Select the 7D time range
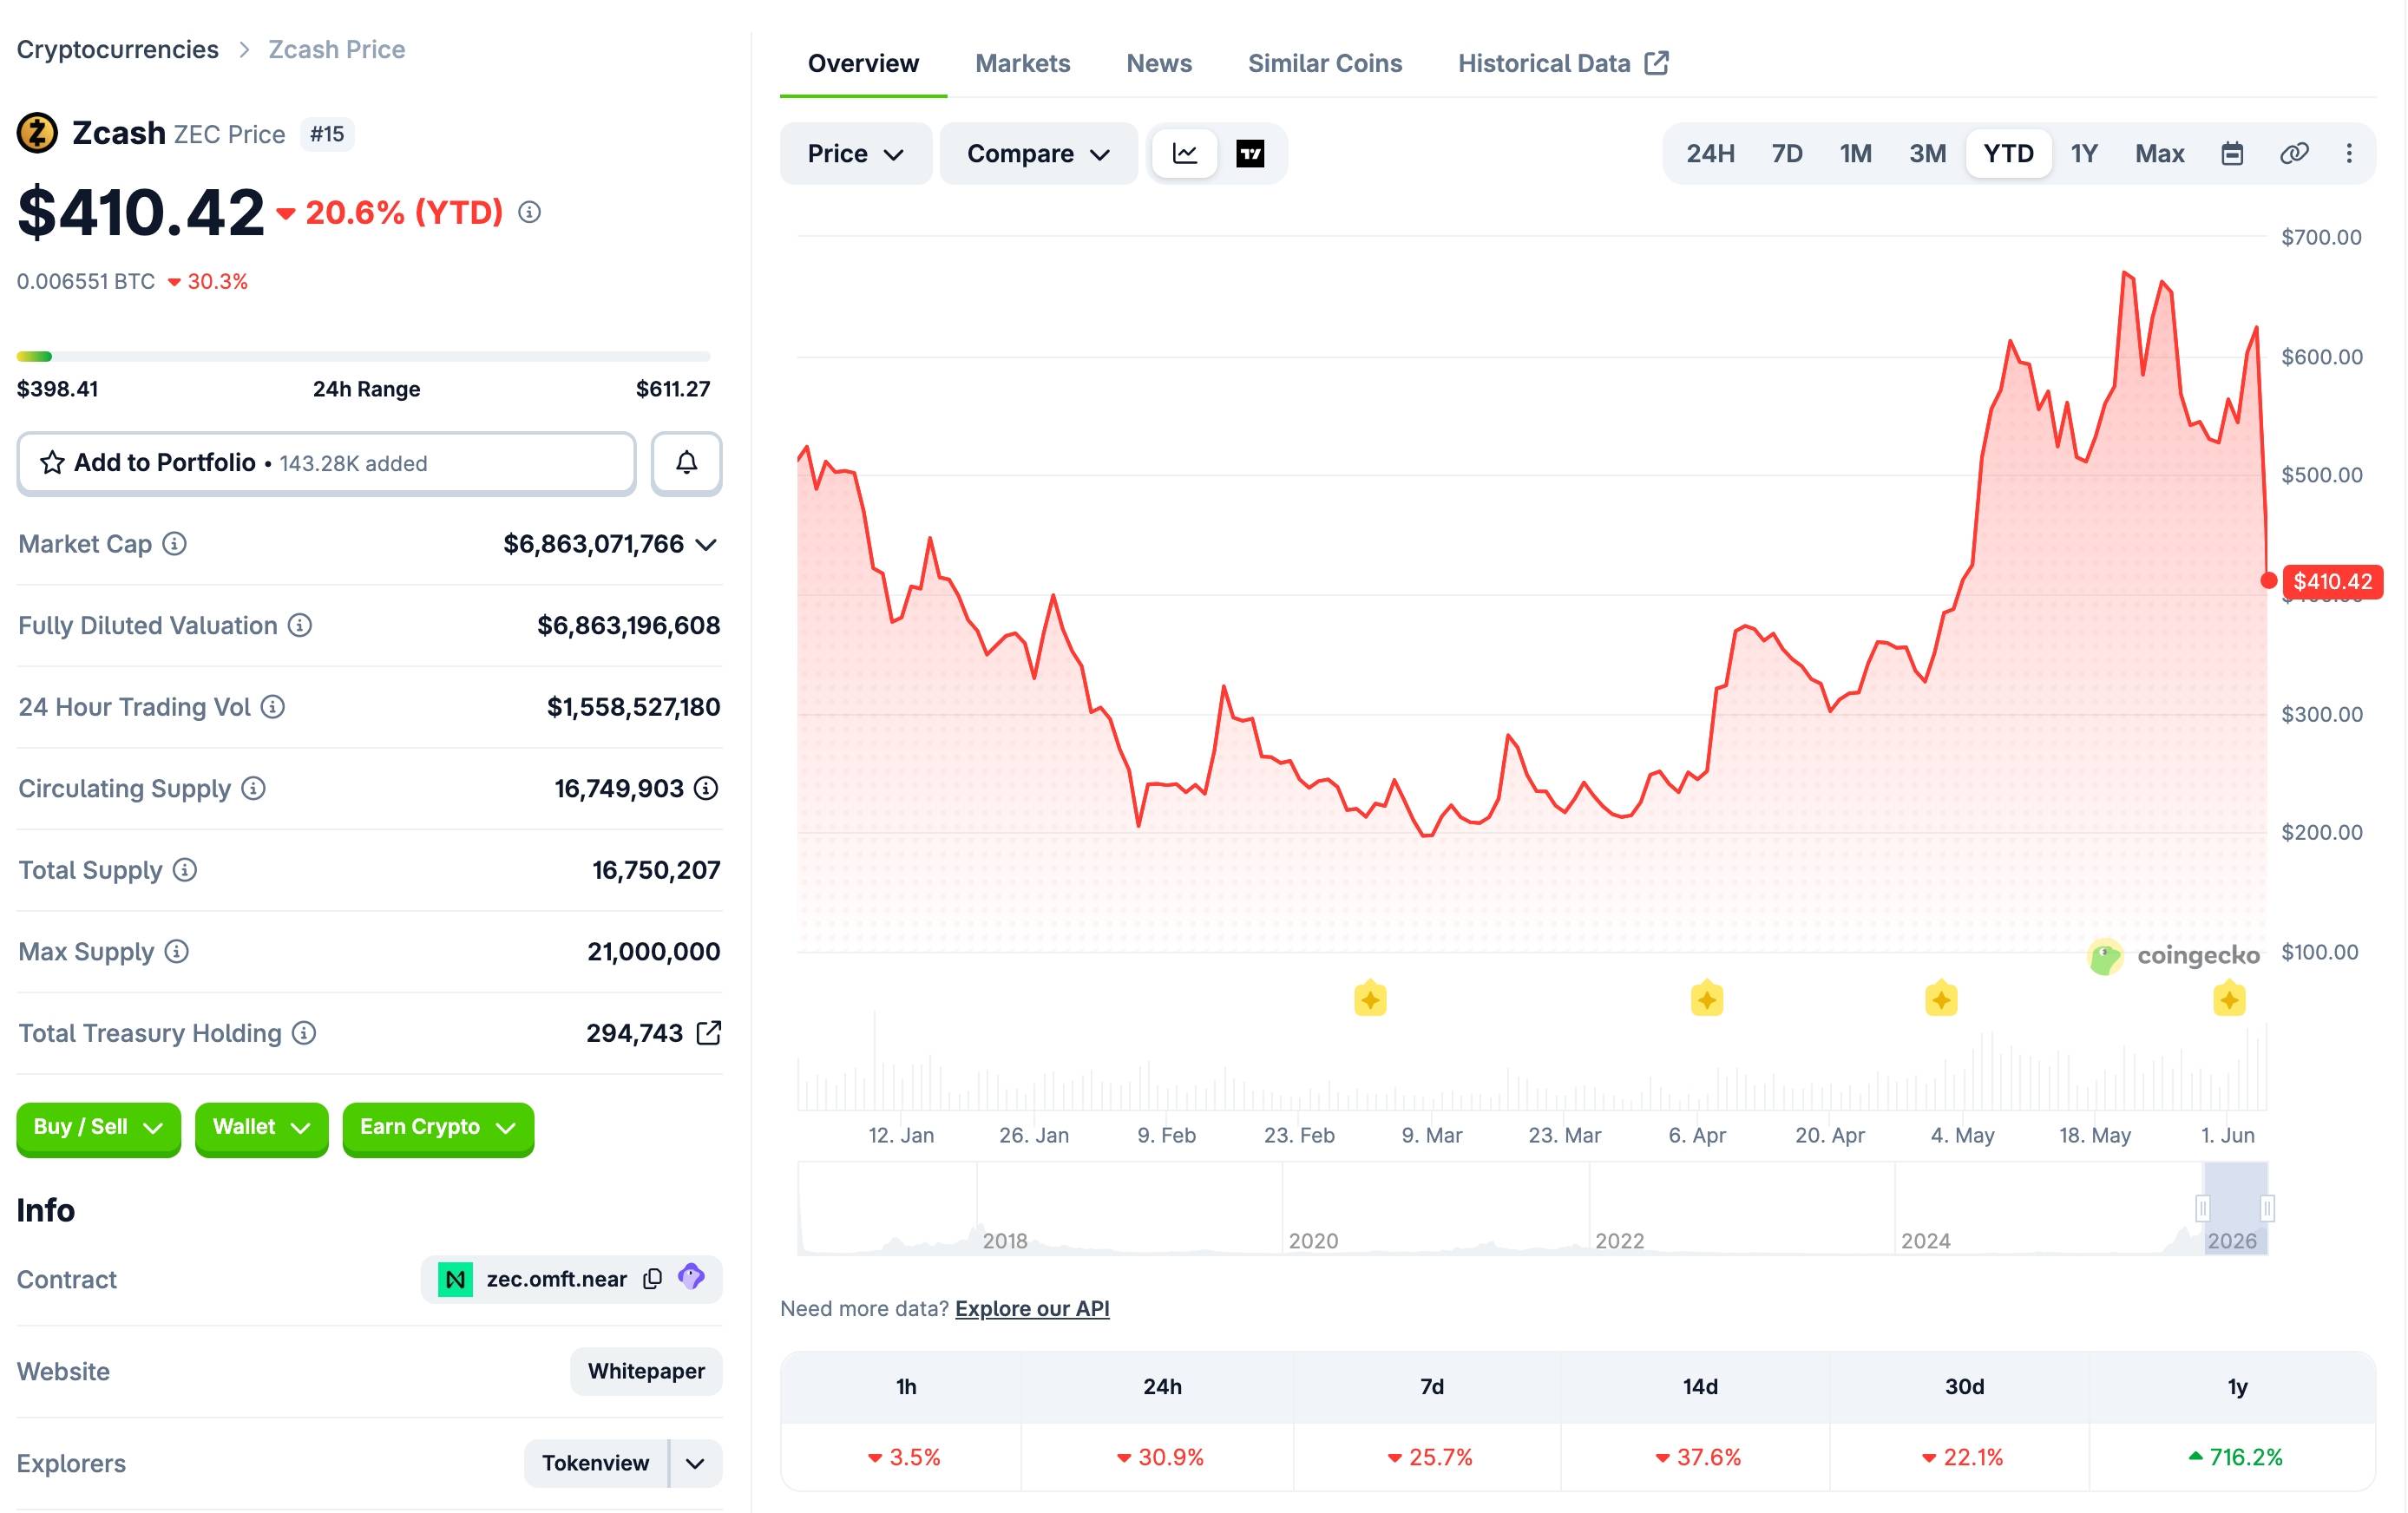The width and height of the screenshot is (2408, 1513). coord(1787,154)
